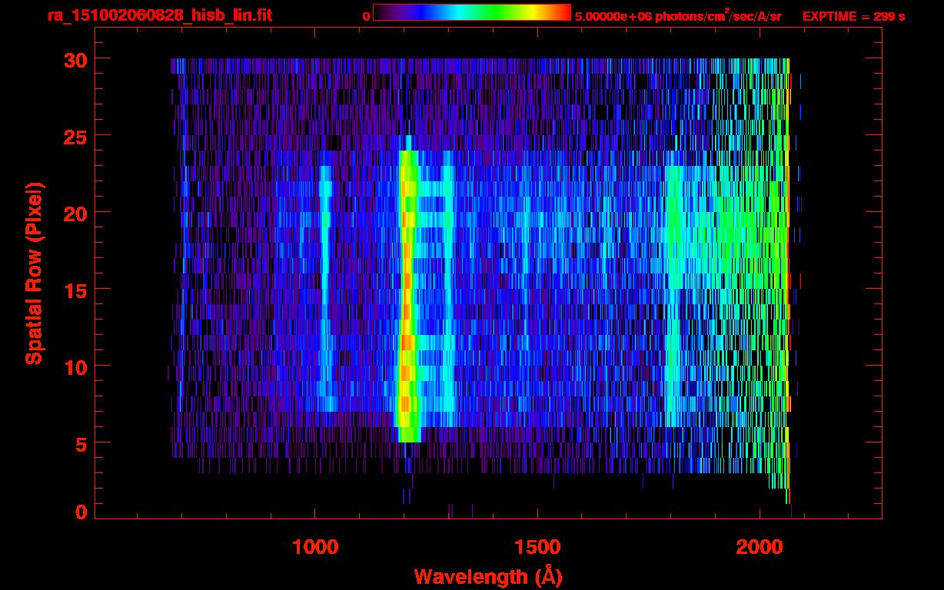The image size is (944, 590).
Task: Click the 1500 wavelength tick label
Action: [x=537, y=547]
